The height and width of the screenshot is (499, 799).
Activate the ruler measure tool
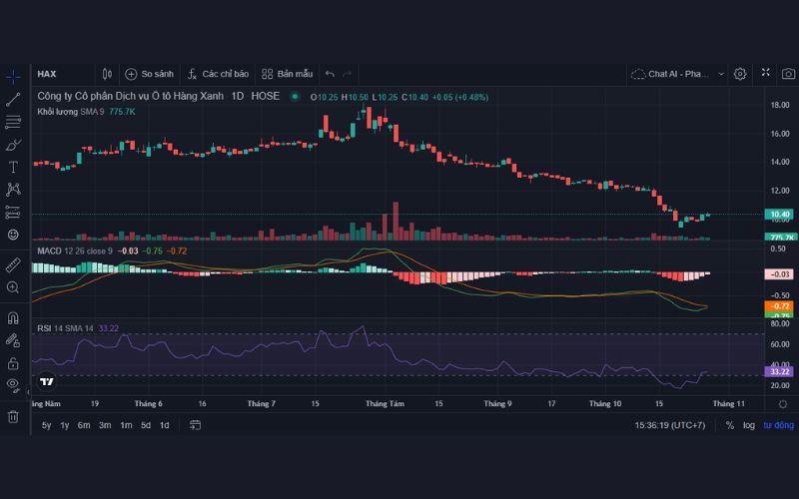13,264
